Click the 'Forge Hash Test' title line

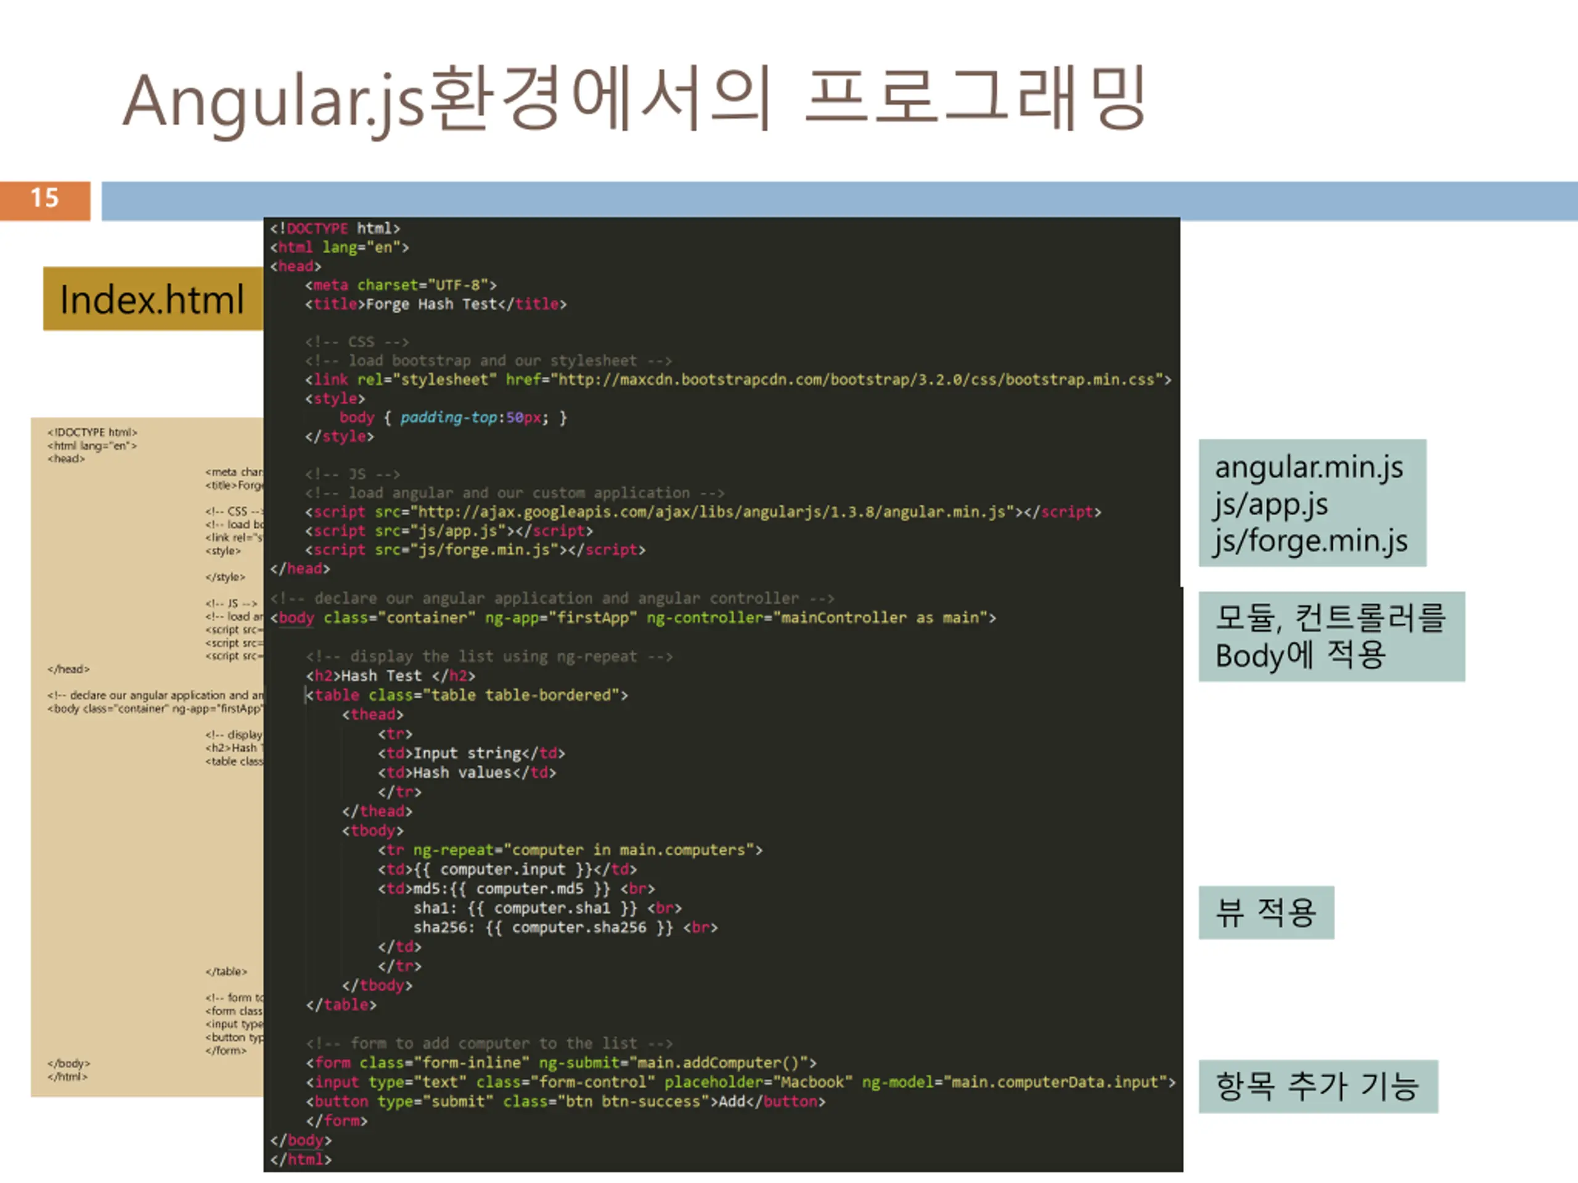[436, 304]
